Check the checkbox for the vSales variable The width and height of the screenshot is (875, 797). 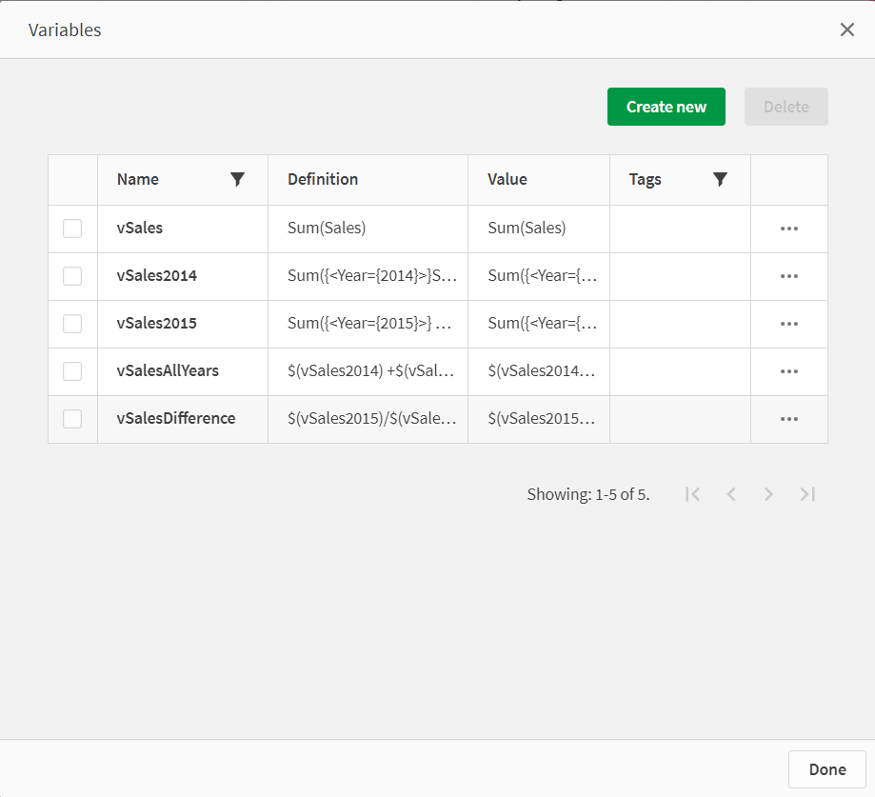(72, 228)
